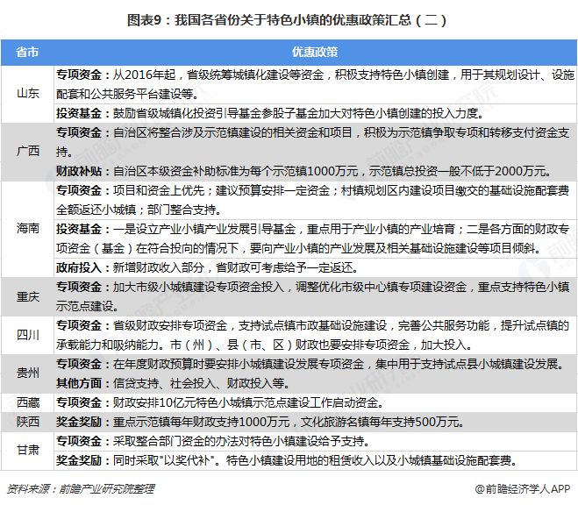Click the 四川 province cell

(x=28, y=335)
